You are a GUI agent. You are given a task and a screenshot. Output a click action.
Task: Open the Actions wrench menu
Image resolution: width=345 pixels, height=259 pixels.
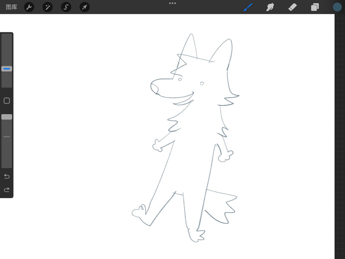click(x=29, y=7)
